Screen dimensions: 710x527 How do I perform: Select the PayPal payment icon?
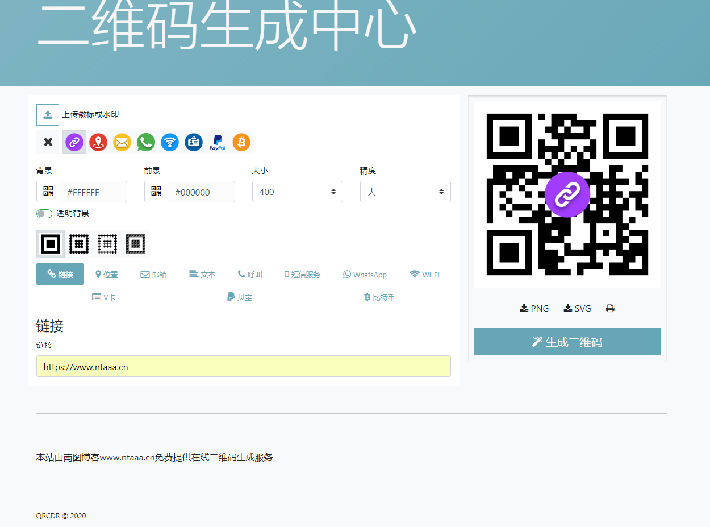click(x=217, y=142)
